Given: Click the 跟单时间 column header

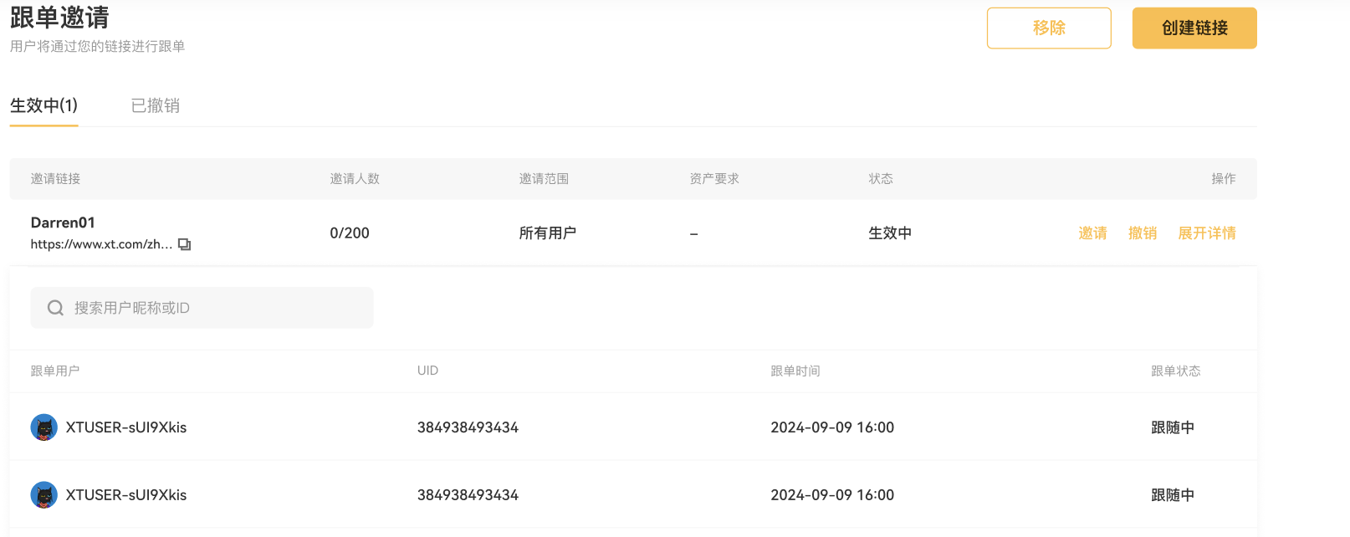Looking at the screenshot, I should [x=795, y=371].
